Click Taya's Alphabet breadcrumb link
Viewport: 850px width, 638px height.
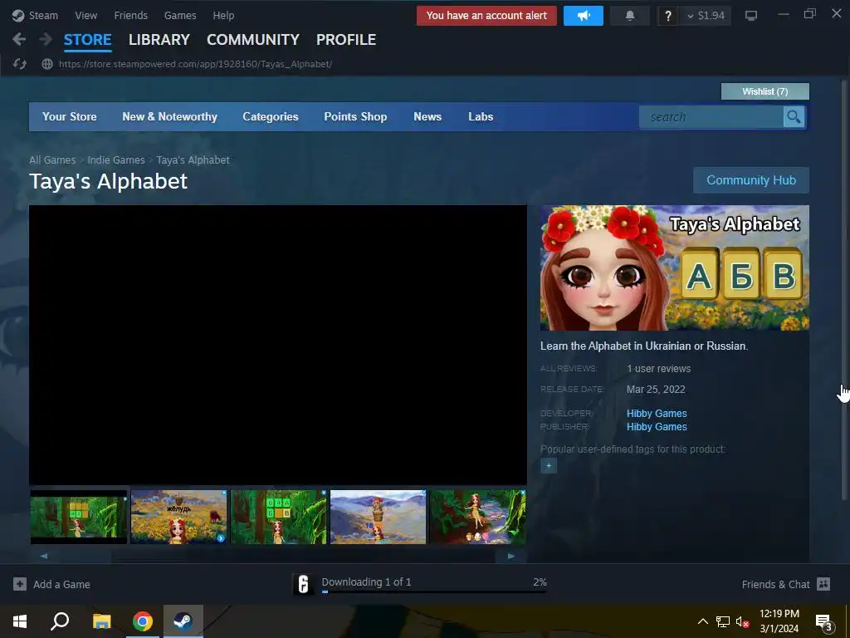(x=193, y=160)
